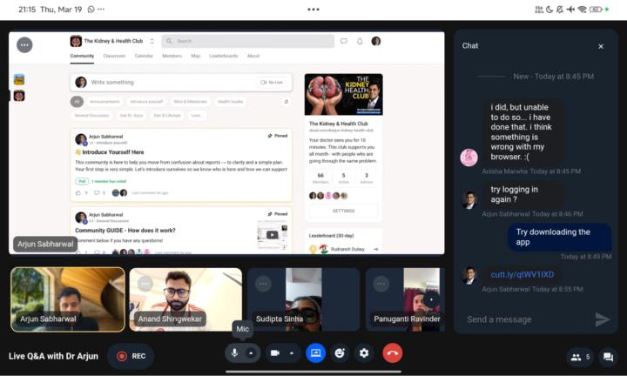The image size is (627, 376).
Task: Close the Chat panel
Action: point(601,46)
